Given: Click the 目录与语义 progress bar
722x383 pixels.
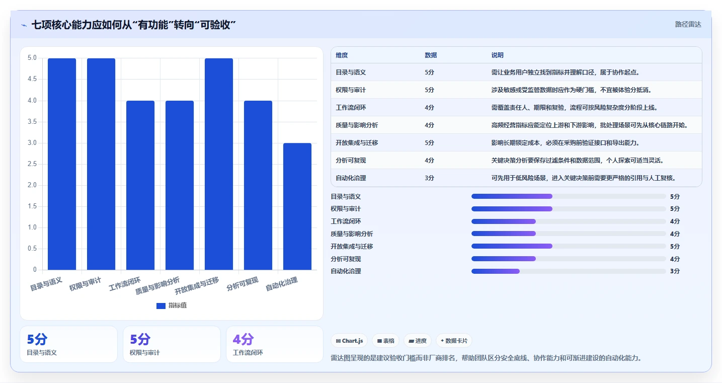Looking at the screenshot, I should click(x=569, y=196).
